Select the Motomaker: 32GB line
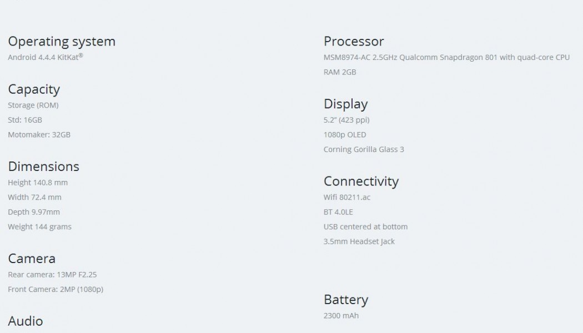The width and height of the screenshot is (583, 333). 39,135
